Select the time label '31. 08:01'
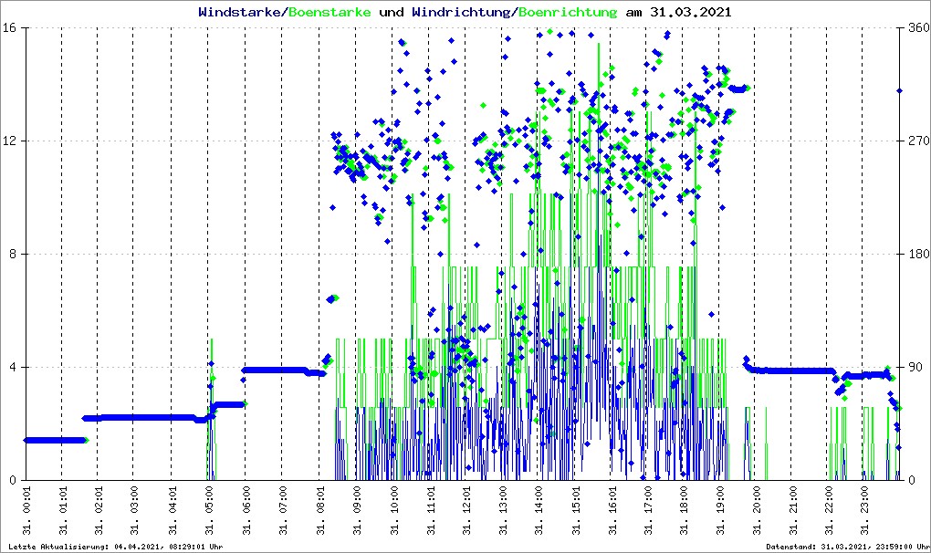Viewport: 931px width, 553px height. click(x=320, y=510)
